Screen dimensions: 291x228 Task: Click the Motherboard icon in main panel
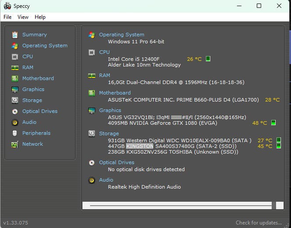point(92,93)
